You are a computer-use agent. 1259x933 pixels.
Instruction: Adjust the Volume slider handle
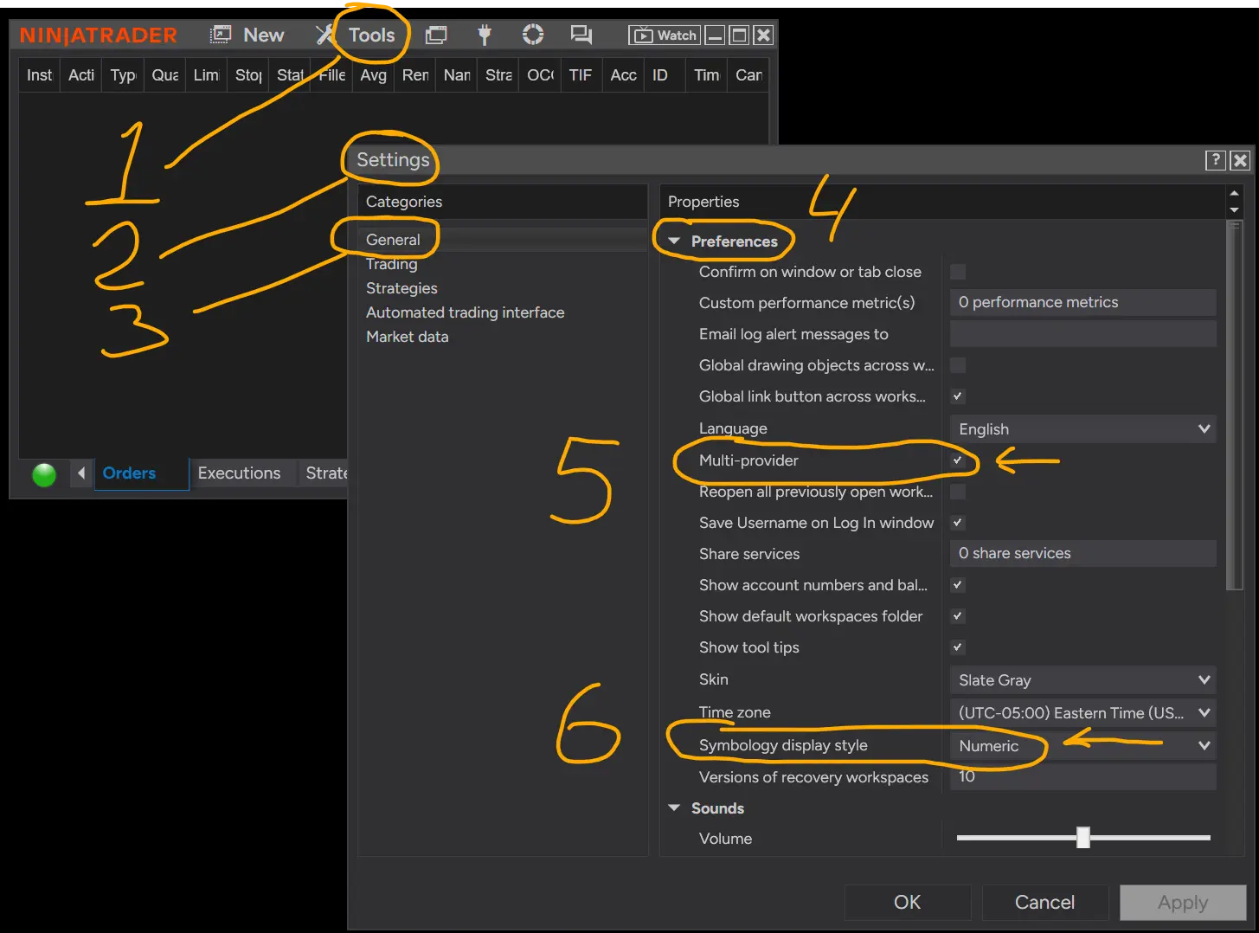coord(1083,837)
